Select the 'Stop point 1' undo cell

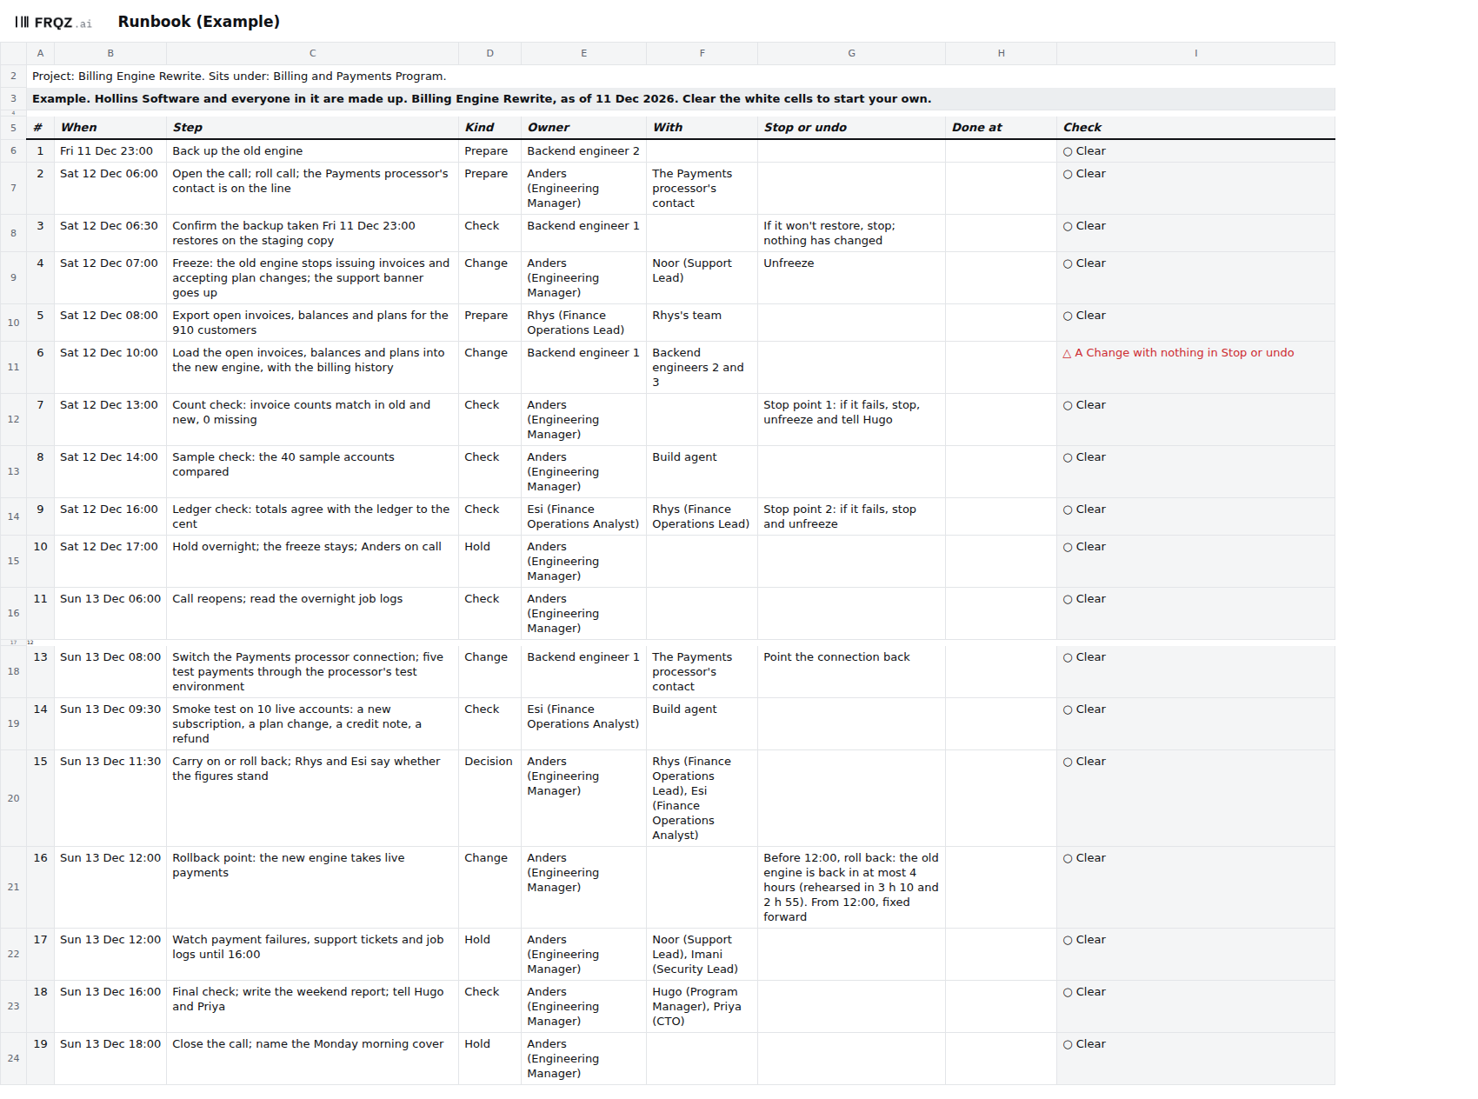(x=851, y=419)
